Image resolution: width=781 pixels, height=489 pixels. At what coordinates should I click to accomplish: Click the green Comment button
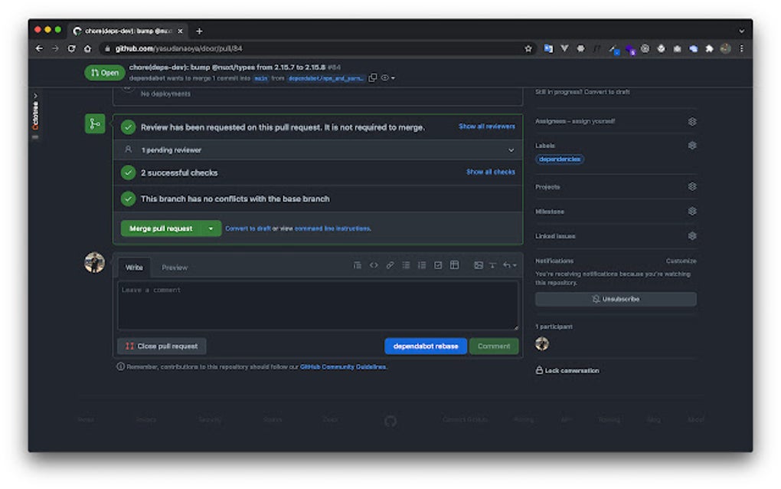click(x=494, y=346)
